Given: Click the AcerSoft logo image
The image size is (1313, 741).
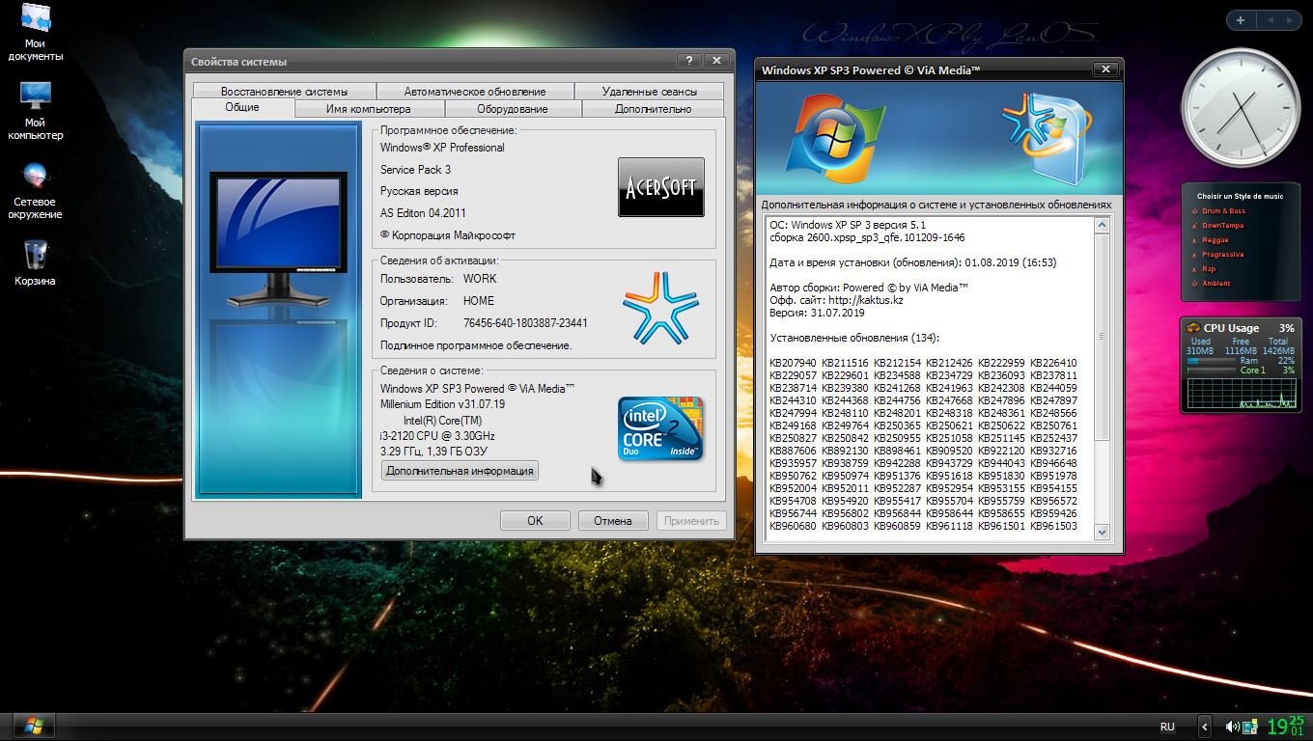Looking at the screenshot, I should [661, 187].
